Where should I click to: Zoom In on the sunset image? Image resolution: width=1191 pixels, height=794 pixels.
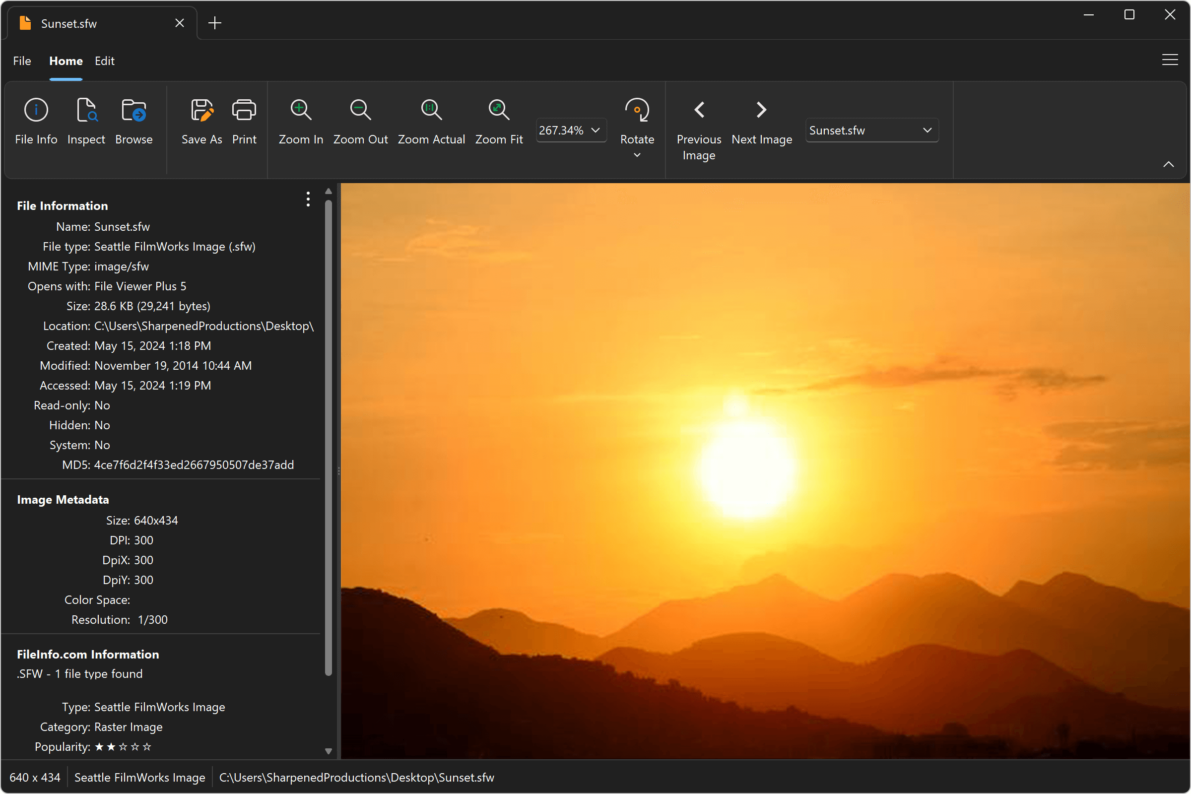pyautogui.click(x=300, y=122)
